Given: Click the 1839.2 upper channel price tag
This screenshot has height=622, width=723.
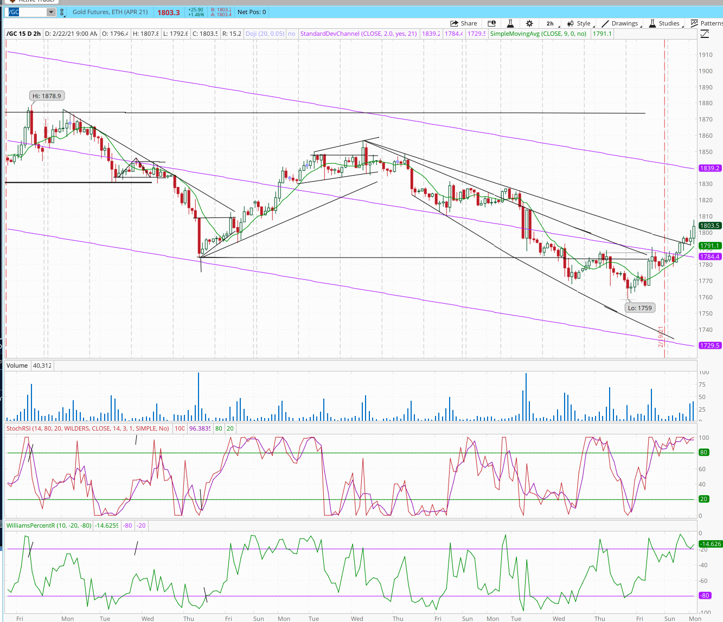Looking at the screenshot, I should coord(710,168).
